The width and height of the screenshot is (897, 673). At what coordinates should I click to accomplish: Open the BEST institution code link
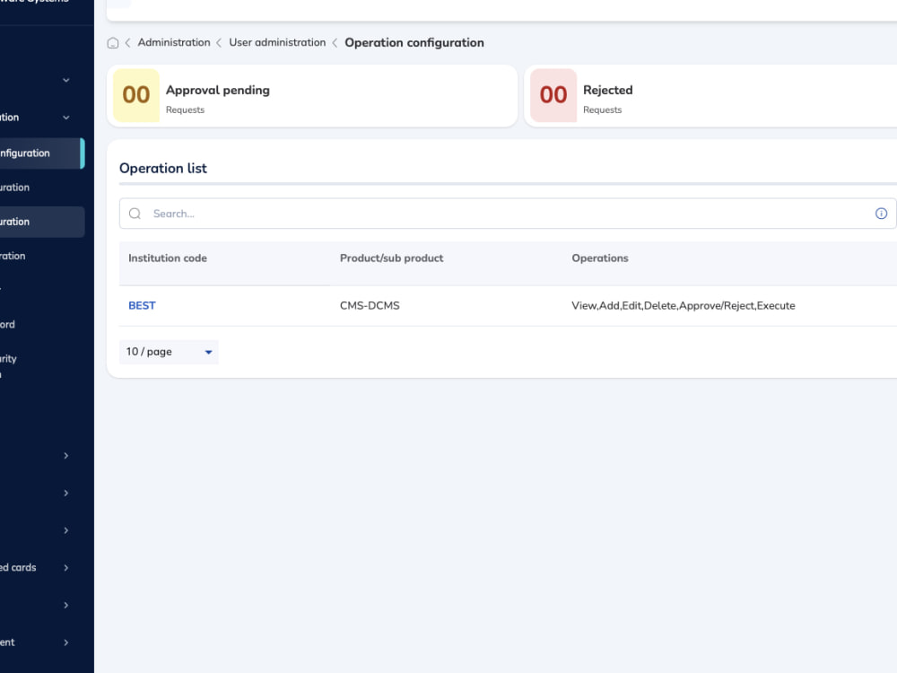pyautogui.click(x=142, y=306)
